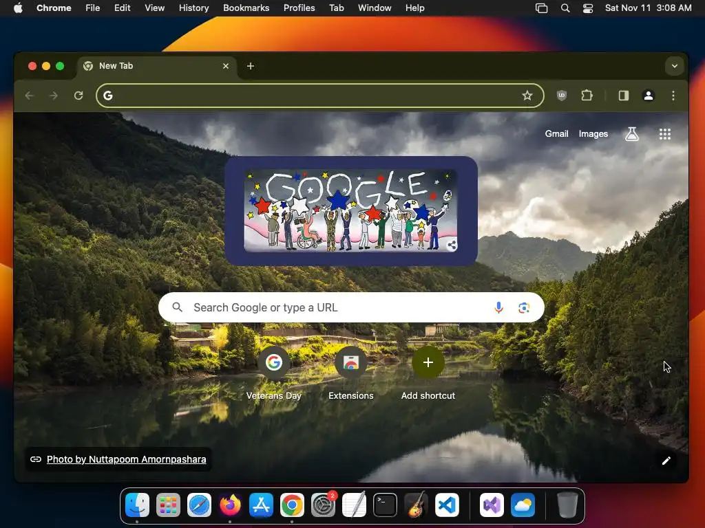Open the Images link
This screenshot has height=528, width=705.
pos(593,134)
